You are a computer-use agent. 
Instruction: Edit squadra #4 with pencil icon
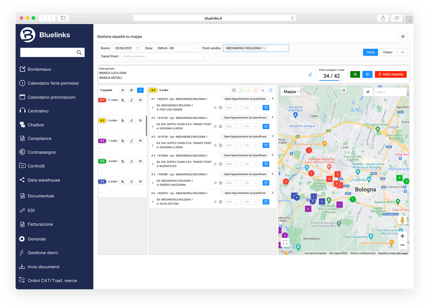click(x=132, y=161)
